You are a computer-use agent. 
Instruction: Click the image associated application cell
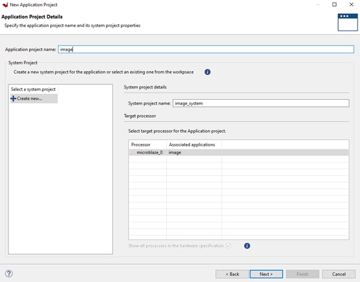pyautogui.click(x=175, y=152)
